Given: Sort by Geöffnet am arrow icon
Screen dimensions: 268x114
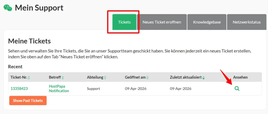Looking at the screenshot, I should coord(148,78).
